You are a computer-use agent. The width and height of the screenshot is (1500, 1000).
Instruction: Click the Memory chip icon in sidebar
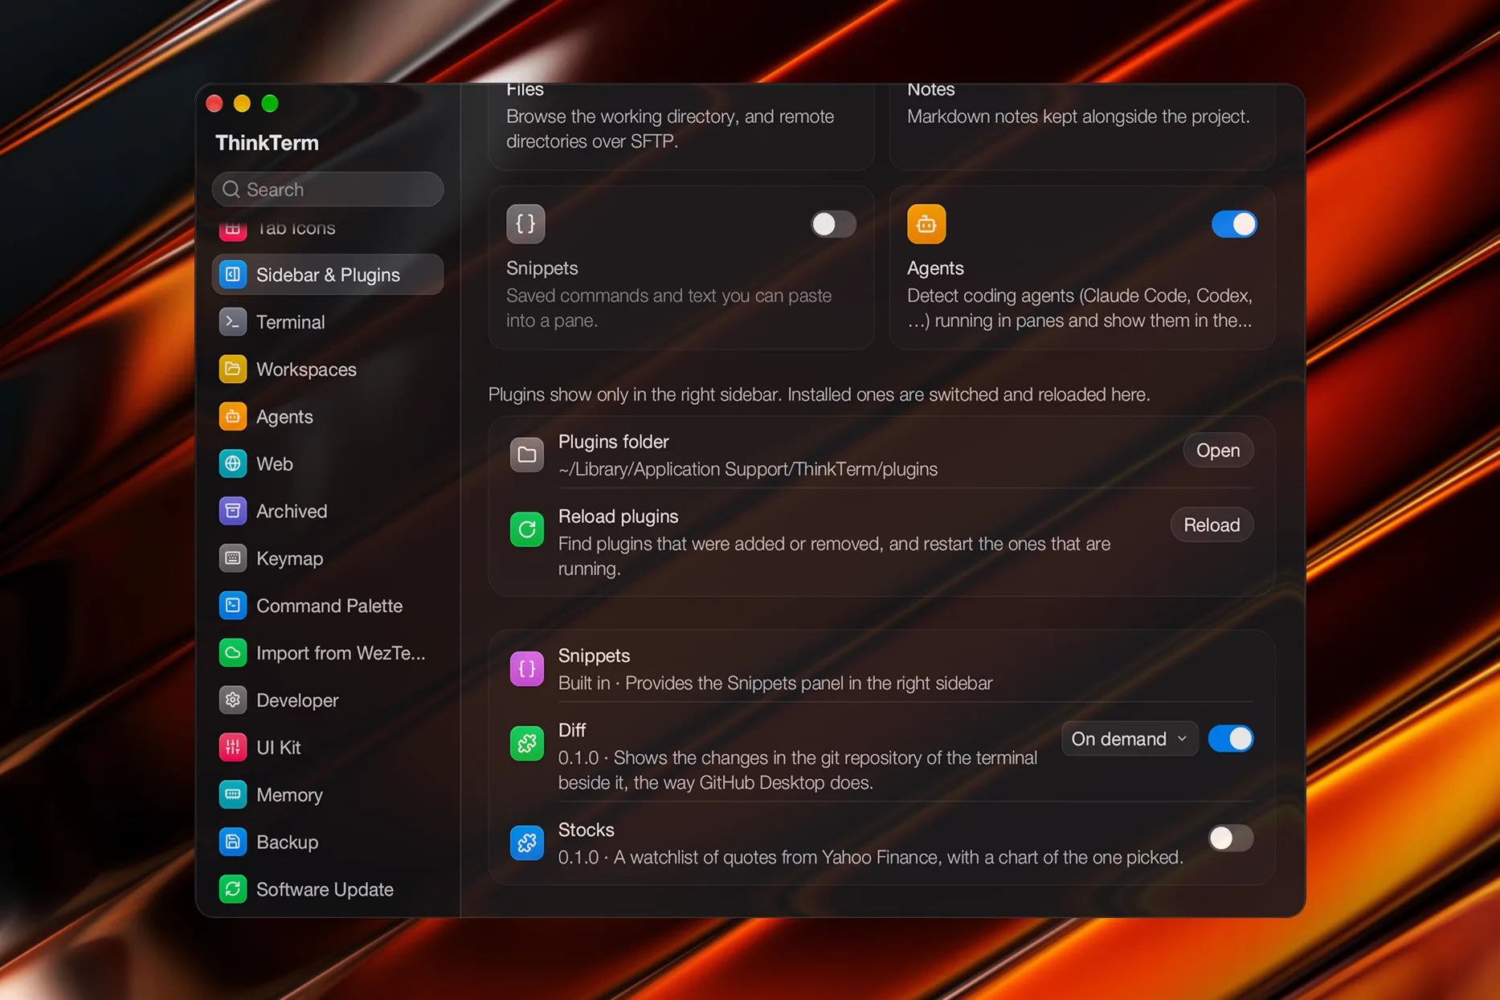pyautogui.click(x=233, y=794)
